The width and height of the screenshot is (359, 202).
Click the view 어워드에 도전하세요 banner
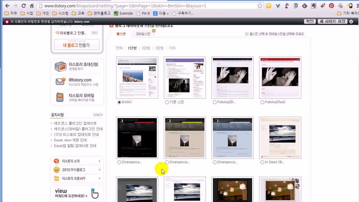[77, 193]
